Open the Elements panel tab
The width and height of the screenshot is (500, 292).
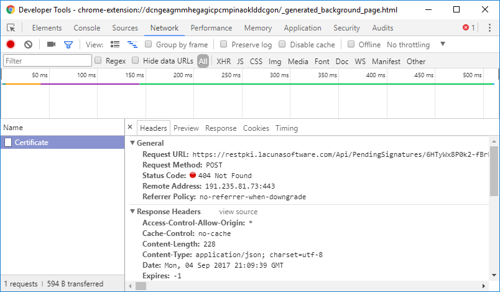pos(47,28)
